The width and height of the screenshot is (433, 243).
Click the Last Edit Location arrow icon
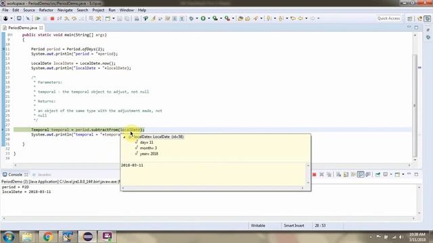pyautogui.click(x=293, y=18)
